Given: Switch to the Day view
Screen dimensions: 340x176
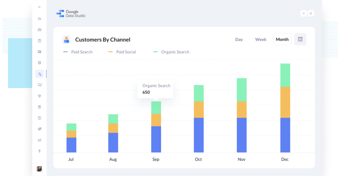Looking at the screenshot, I should [239, 40].
